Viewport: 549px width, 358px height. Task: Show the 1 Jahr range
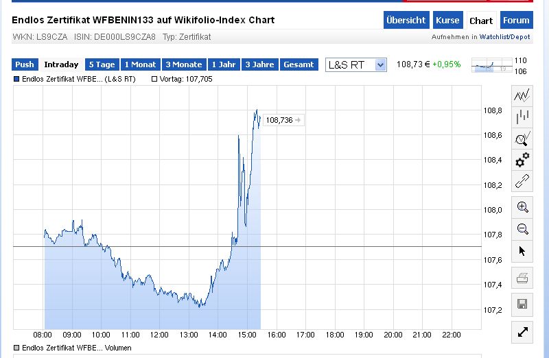coord(224,64)
